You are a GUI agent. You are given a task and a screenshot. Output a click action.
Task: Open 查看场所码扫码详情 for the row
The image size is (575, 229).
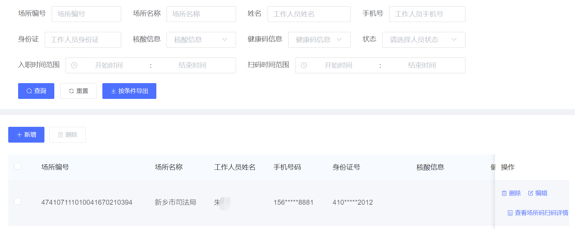click(x=538, y=213)
